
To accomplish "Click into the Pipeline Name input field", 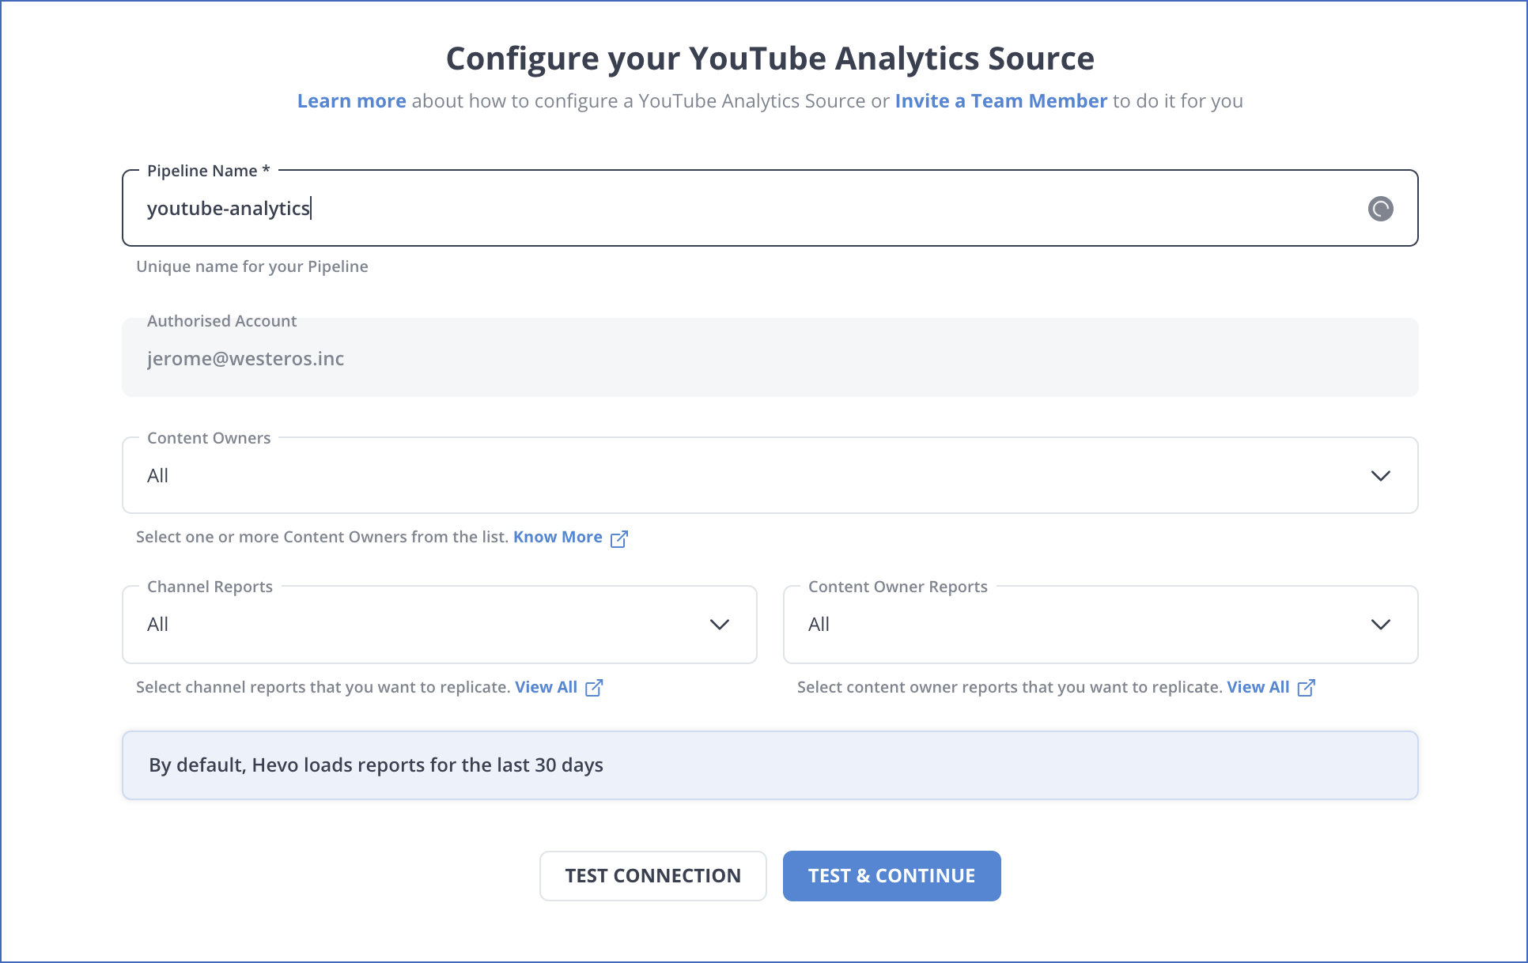I will (x=770, y=208).
